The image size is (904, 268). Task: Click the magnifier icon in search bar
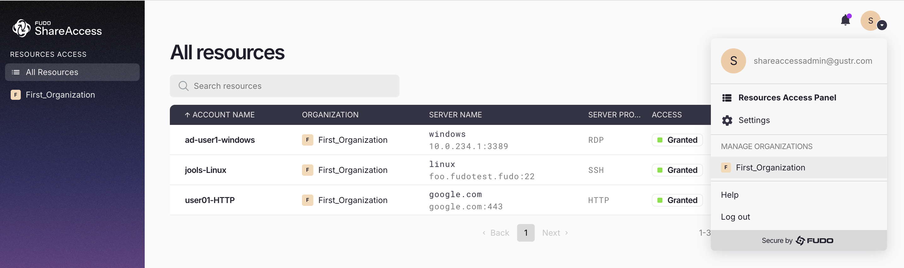point(183,86)
